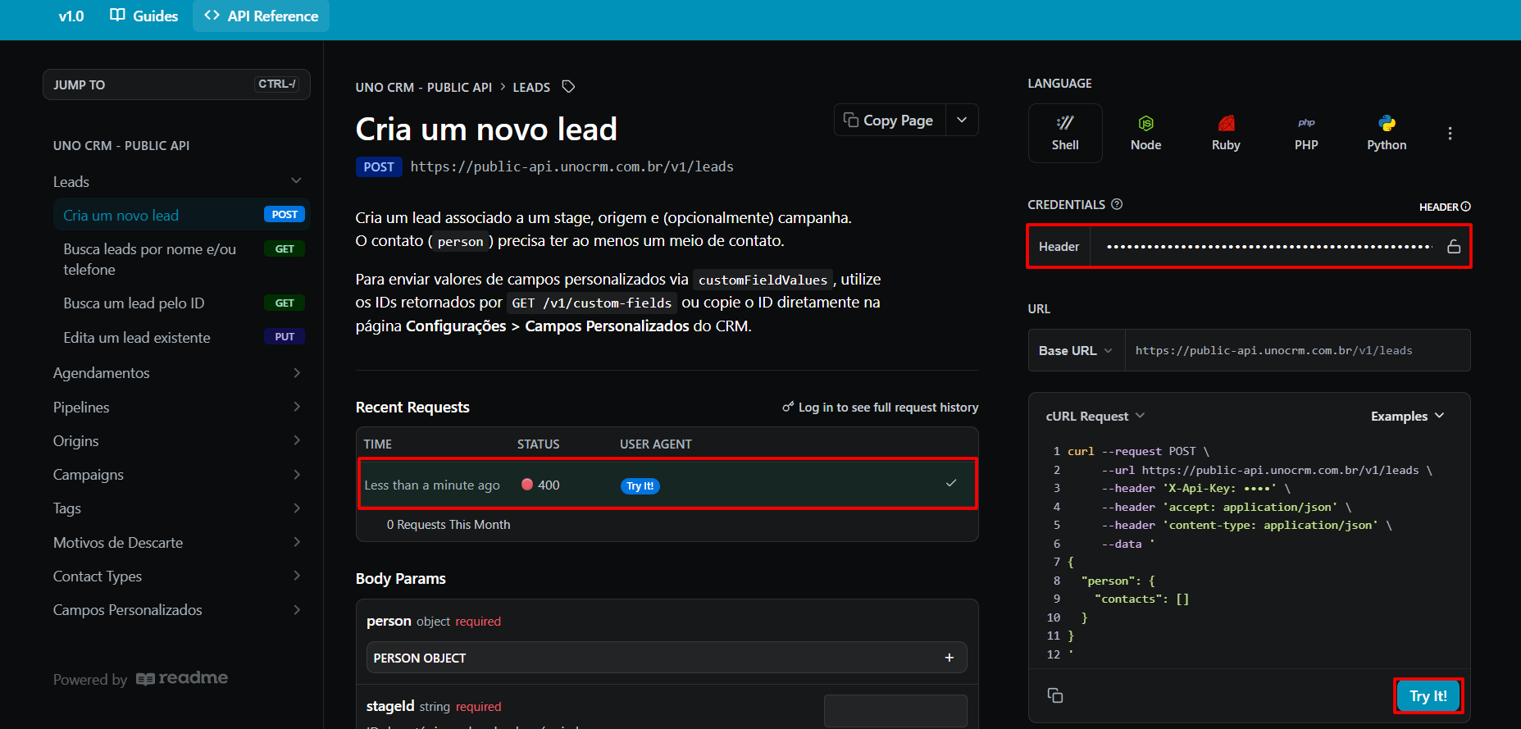Click the Header API key input field
1521x729 pixels.
tap(1268, 247)
